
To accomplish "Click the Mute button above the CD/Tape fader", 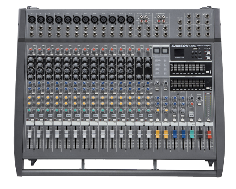I will [x=191, y=116].
